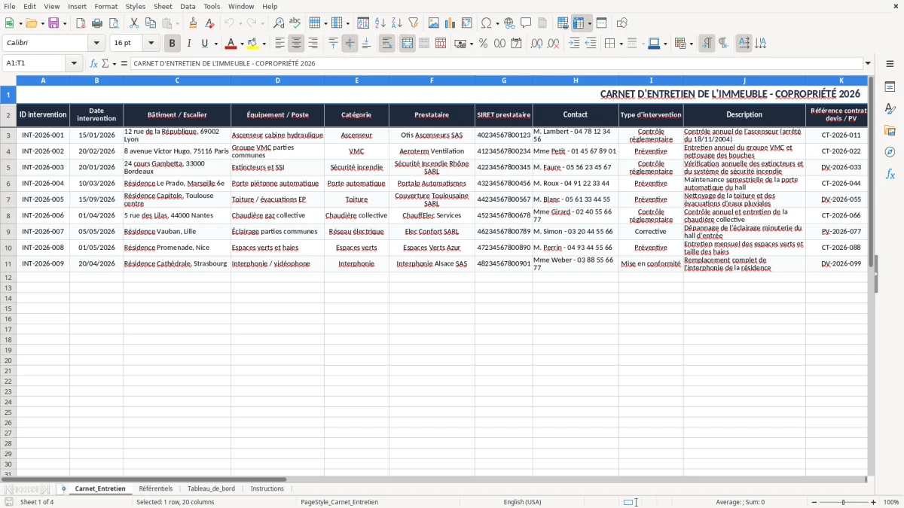Click the Print icon
The image size is (904, 508).
pos(97,23)
